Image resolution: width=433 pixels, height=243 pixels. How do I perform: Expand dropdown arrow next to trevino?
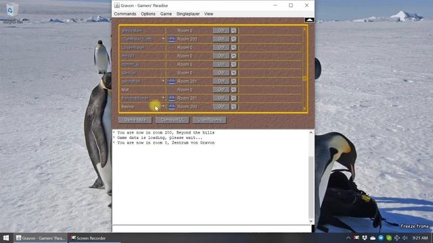point(163,107)
